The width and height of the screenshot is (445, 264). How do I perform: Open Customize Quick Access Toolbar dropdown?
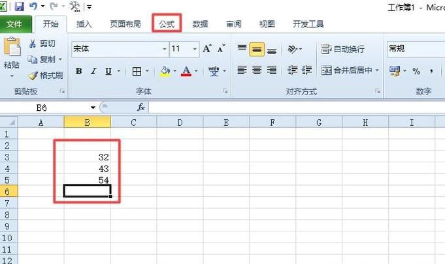(x=89, y=7)
